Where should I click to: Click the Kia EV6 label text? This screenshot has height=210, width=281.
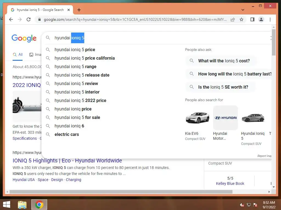click(192, 133)
